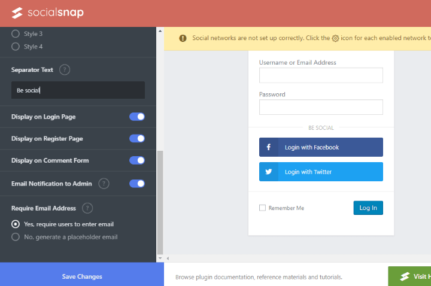Click the sidebar scrollbar down arrow
The height and width of the screenshot is (286, 431).
click(160, 258)
